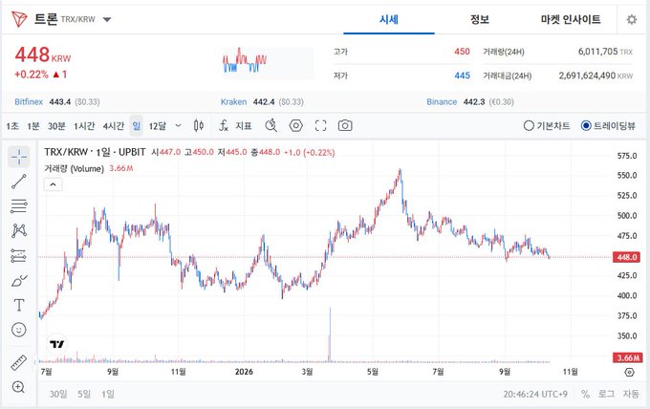This screenshot has width=650, height=409.
Task: Toggle fullscreen chart mode
Action: click(320, 125)
